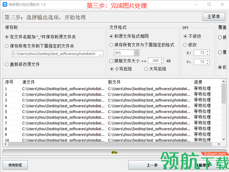Select third radio option in 覆盖 group
This screenshot has height=172, width=229.
point(220,67)
